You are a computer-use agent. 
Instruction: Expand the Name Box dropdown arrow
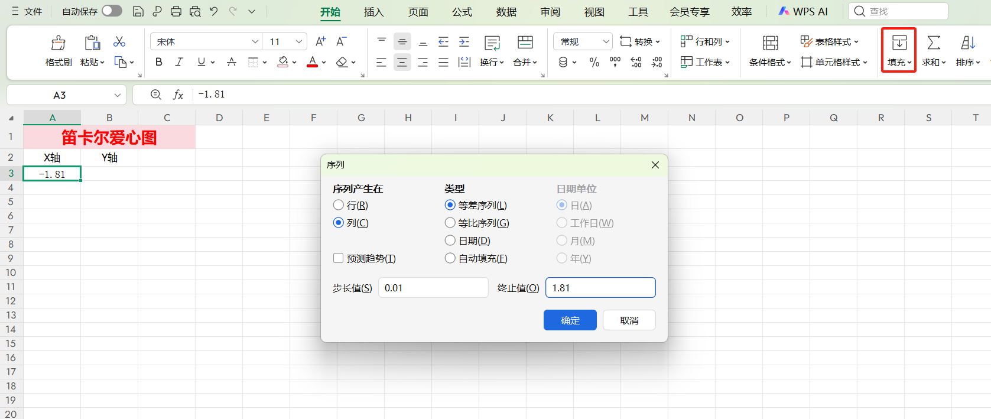(x=118, y=95)
